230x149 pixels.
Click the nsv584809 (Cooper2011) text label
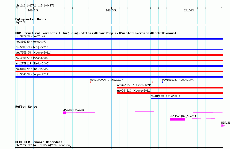coord(33,74)
